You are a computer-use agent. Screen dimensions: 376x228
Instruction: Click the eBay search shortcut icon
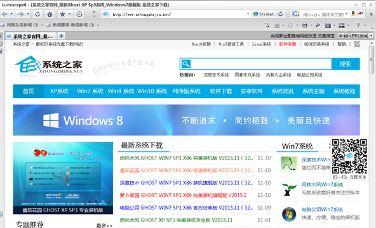click(361, 14)
